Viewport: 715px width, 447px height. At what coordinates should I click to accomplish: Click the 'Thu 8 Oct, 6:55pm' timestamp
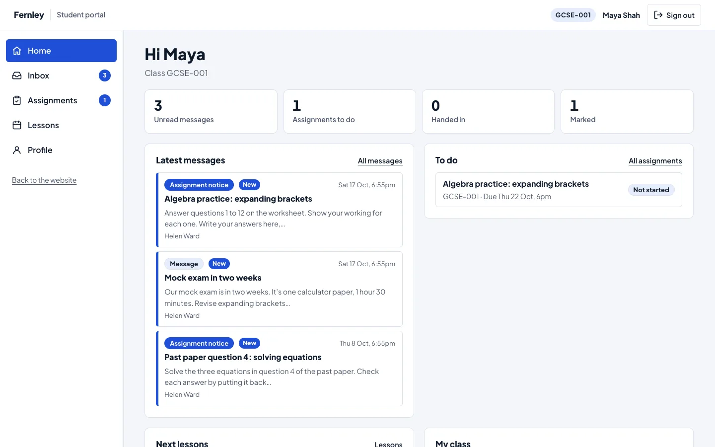pyautogui.click(x=367, y=343)
